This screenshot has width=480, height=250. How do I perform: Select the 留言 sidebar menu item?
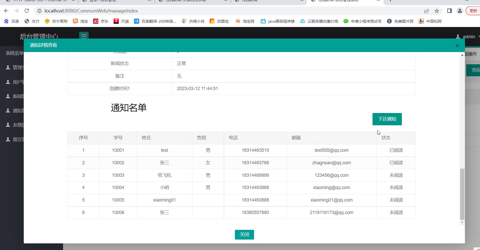15,139
